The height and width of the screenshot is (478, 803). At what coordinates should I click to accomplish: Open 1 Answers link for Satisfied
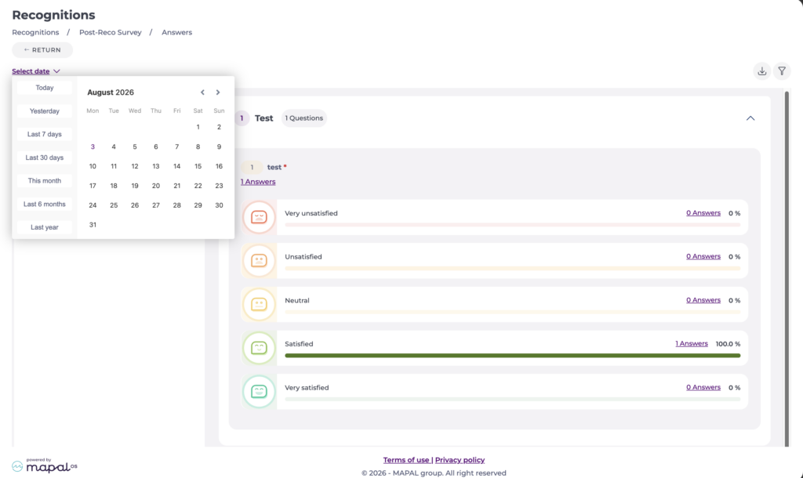(x=692, y=343)
